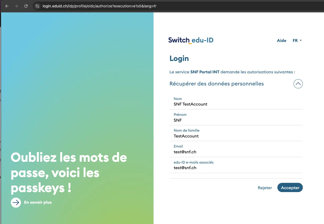Screen dimensions: 324x224
Task: Open the FR language dropdown
Action: pyautogui.click(x=297, y=41)
